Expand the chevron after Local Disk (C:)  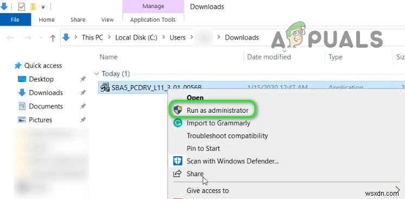click(x=164, y=37)
